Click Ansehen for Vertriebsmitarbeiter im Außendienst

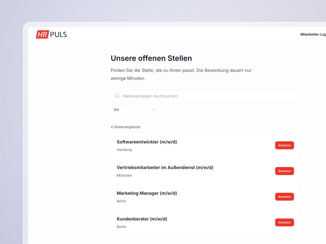[x=284, y=171]
